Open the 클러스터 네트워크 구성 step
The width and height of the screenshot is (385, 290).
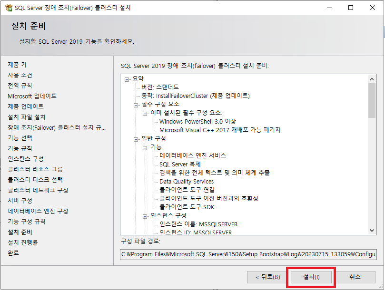[38, 190]
